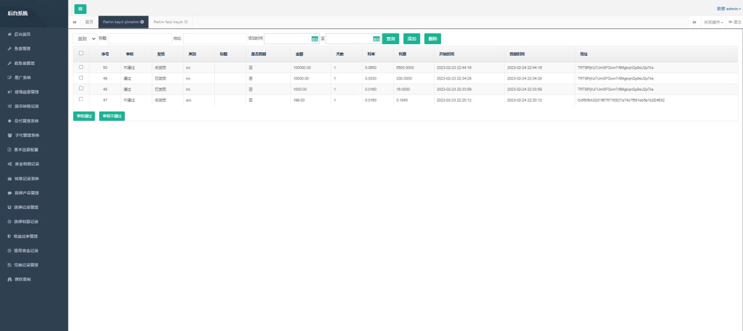This screenshot has height=331, width=743.
Task: Open calendar picker for end date field
Action: (376, 39)
